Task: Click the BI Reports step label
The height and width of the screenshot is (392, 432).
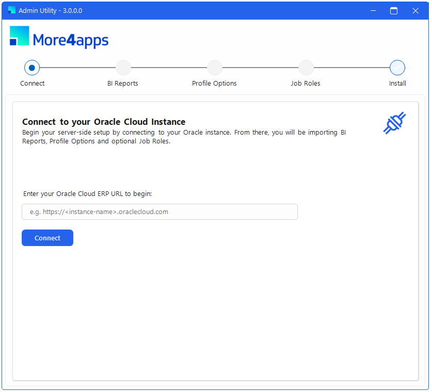Action: tap(123, 84)
